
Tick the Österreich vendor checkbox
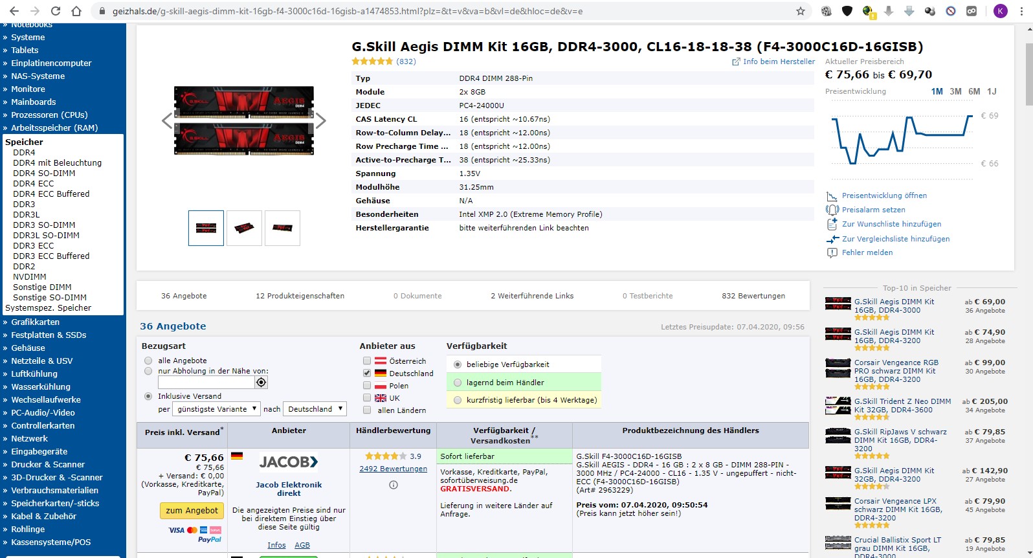tap(367, 361)
